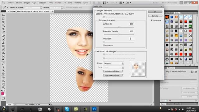Screen dimensions: 199x112
Task: Open the Filtro menu
Action: (x=51, y=3)
